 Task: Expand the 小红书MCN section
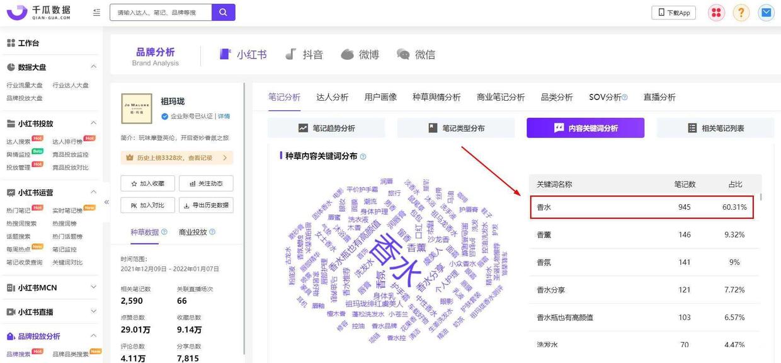point(93,287)
